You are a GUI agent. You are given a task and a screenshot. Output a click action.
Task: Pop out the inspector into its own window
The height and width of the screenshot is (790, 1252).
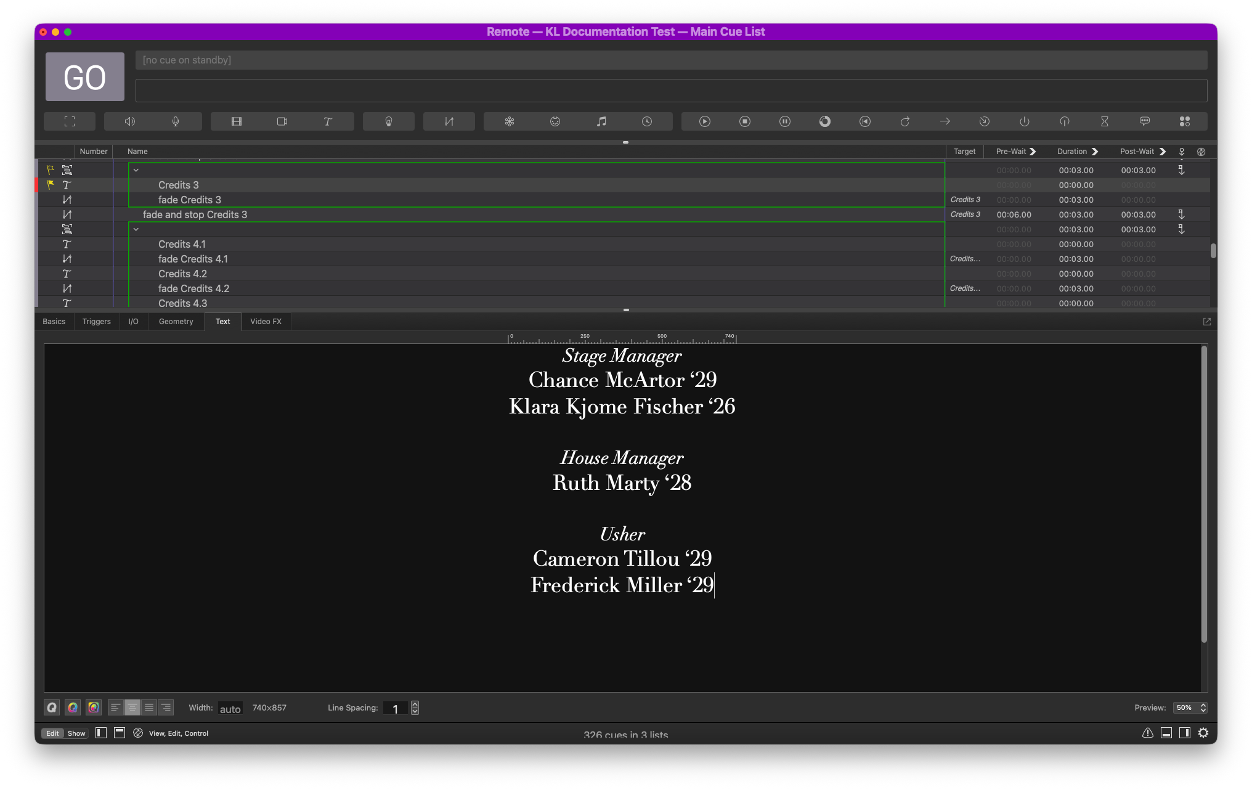(x=1207, y=322)
